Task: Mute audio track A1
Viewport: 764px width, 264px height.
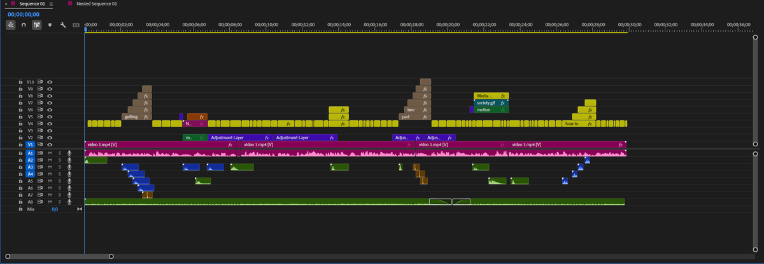Action: 49,153
